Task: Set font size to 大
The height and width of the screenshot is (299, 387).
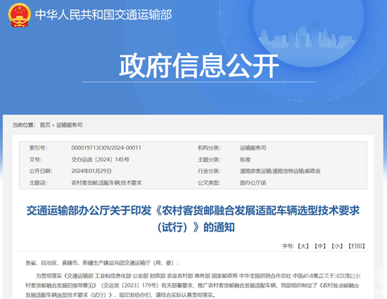Action: pos(303,246)
